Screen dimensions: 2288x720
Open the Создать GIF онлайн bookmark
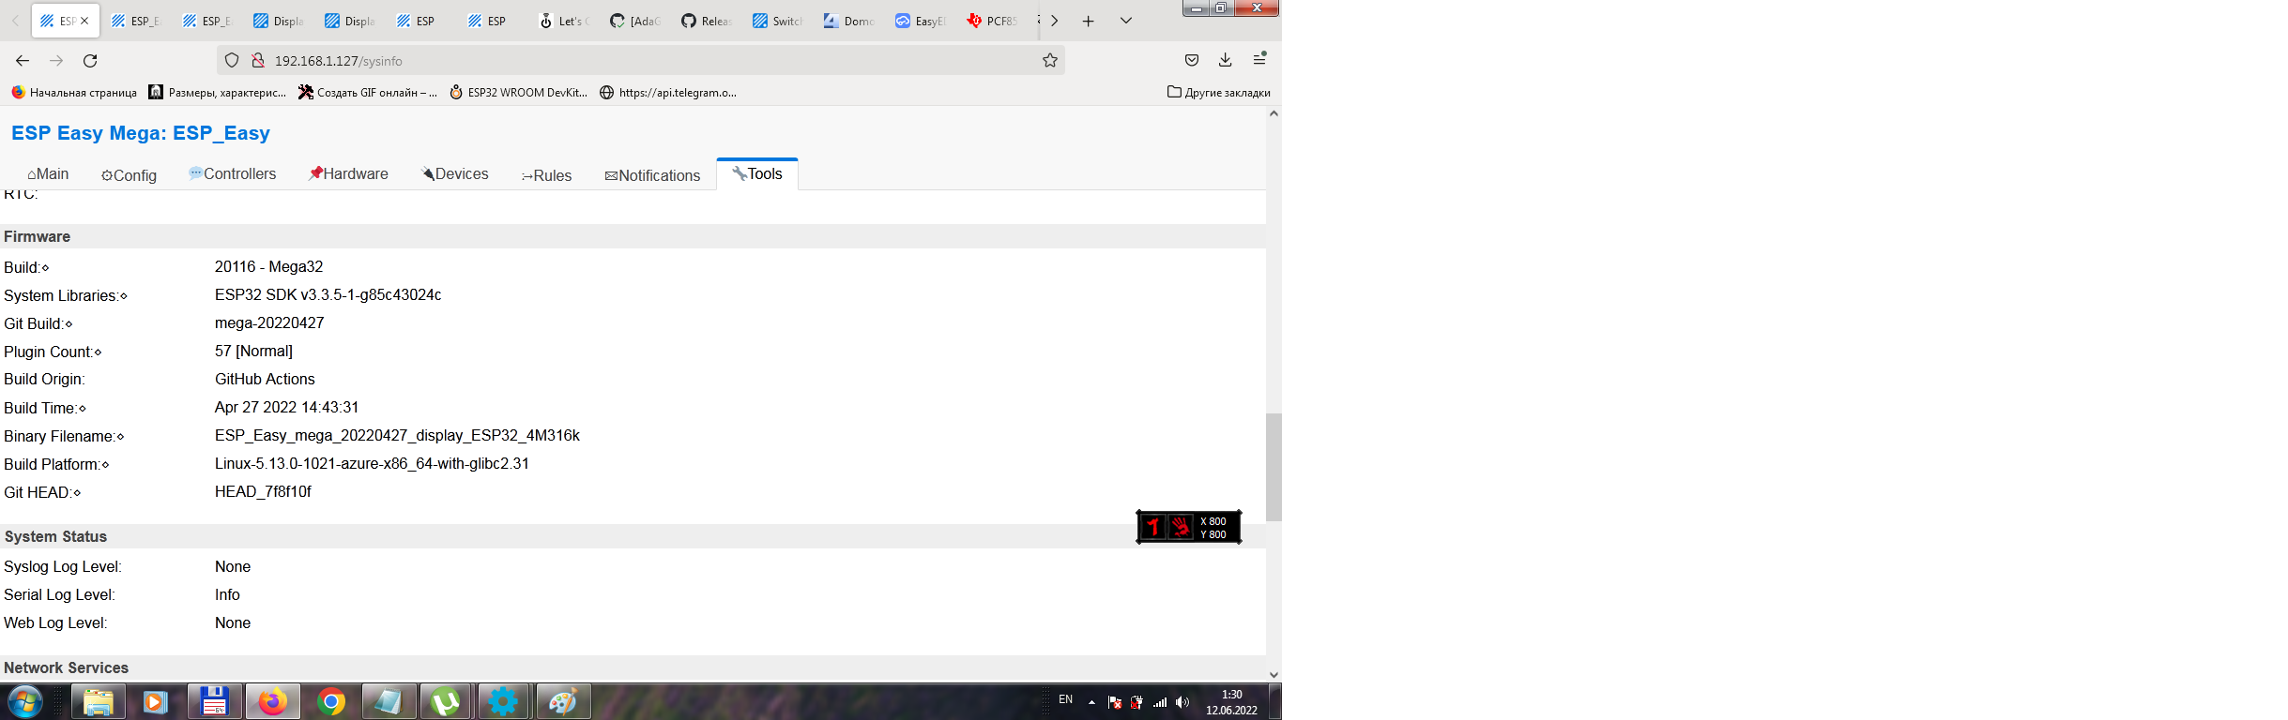(367, 92)
